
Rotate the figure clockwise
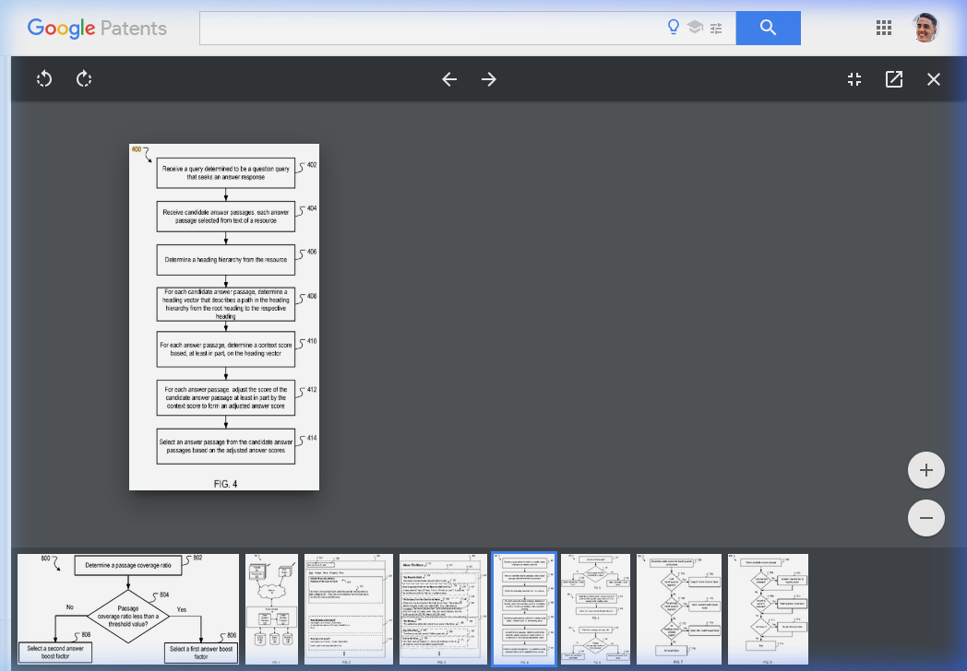(x=84, y=79)
